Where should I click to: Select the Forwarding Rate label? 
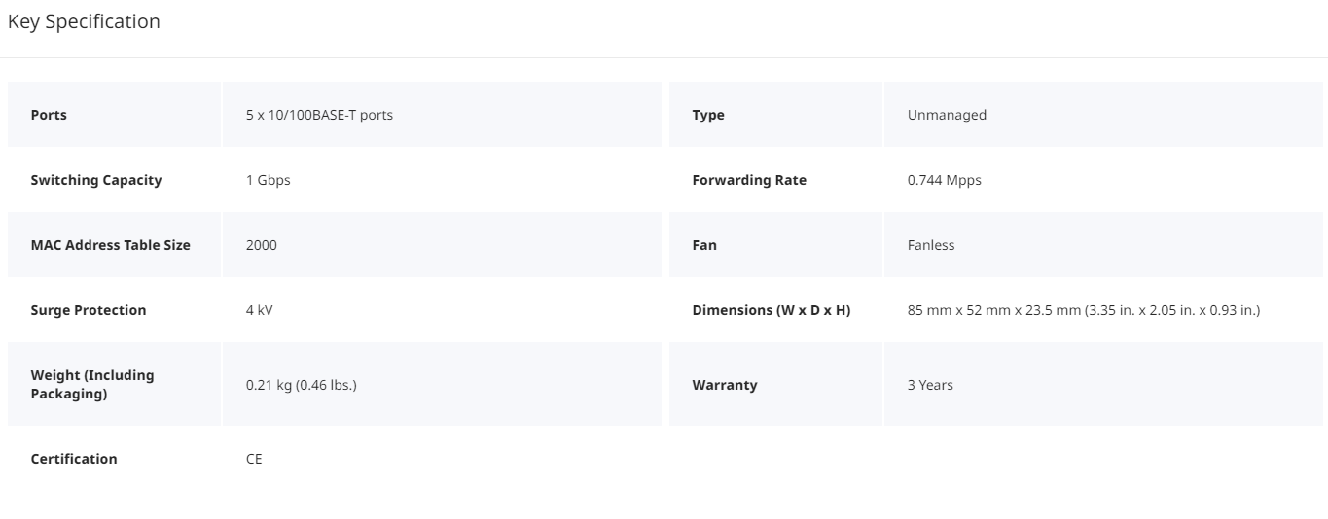(x=749, y=180)
